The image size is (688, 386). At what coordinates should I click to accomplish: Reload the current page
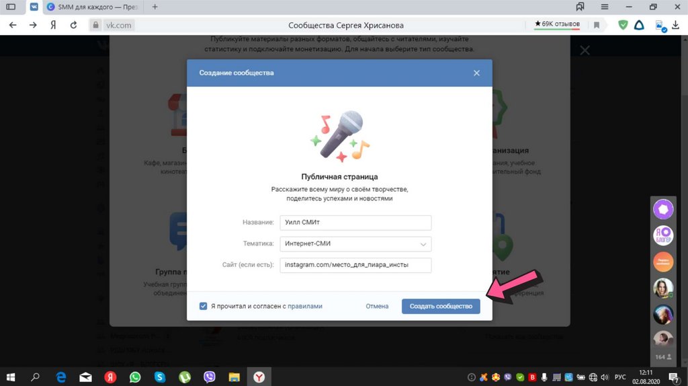73,25
